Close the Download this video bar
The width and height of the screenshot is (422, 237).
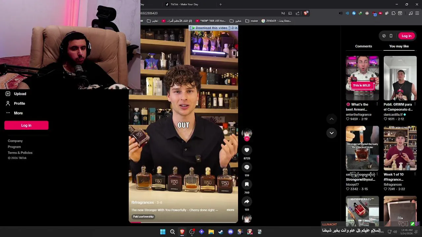pyautogui.click(x=236, y=28)
